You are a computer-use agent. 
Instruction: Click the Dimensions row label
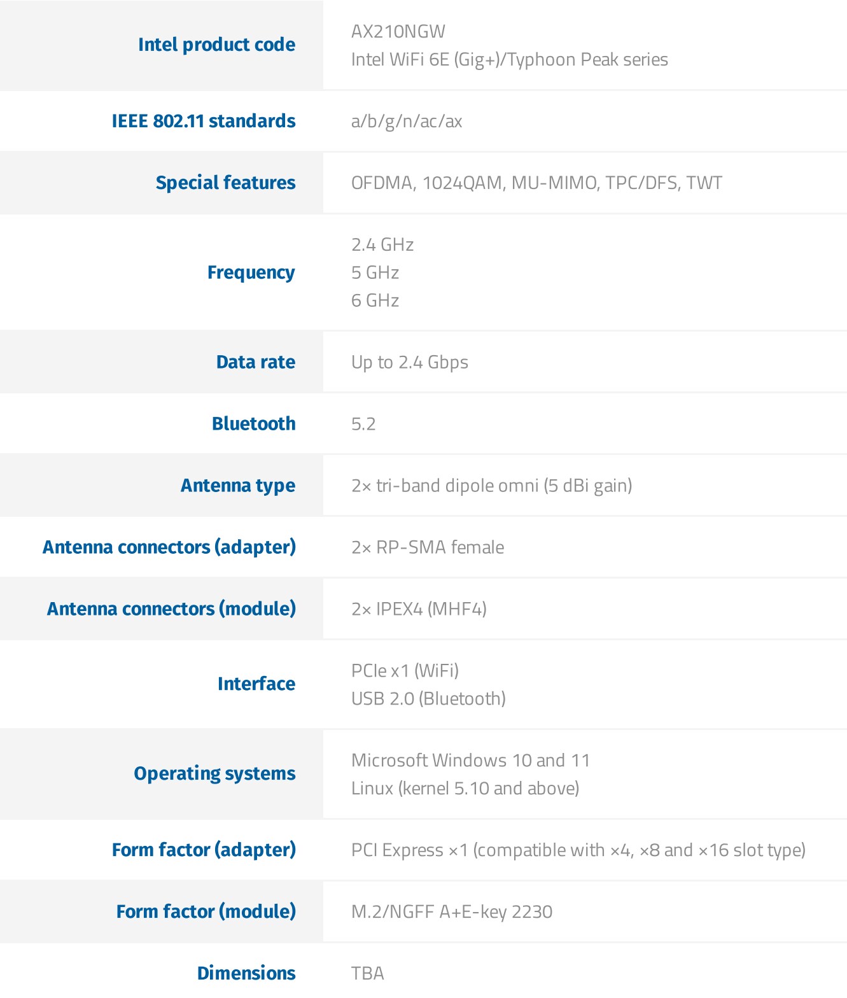[x=246, y=973]
